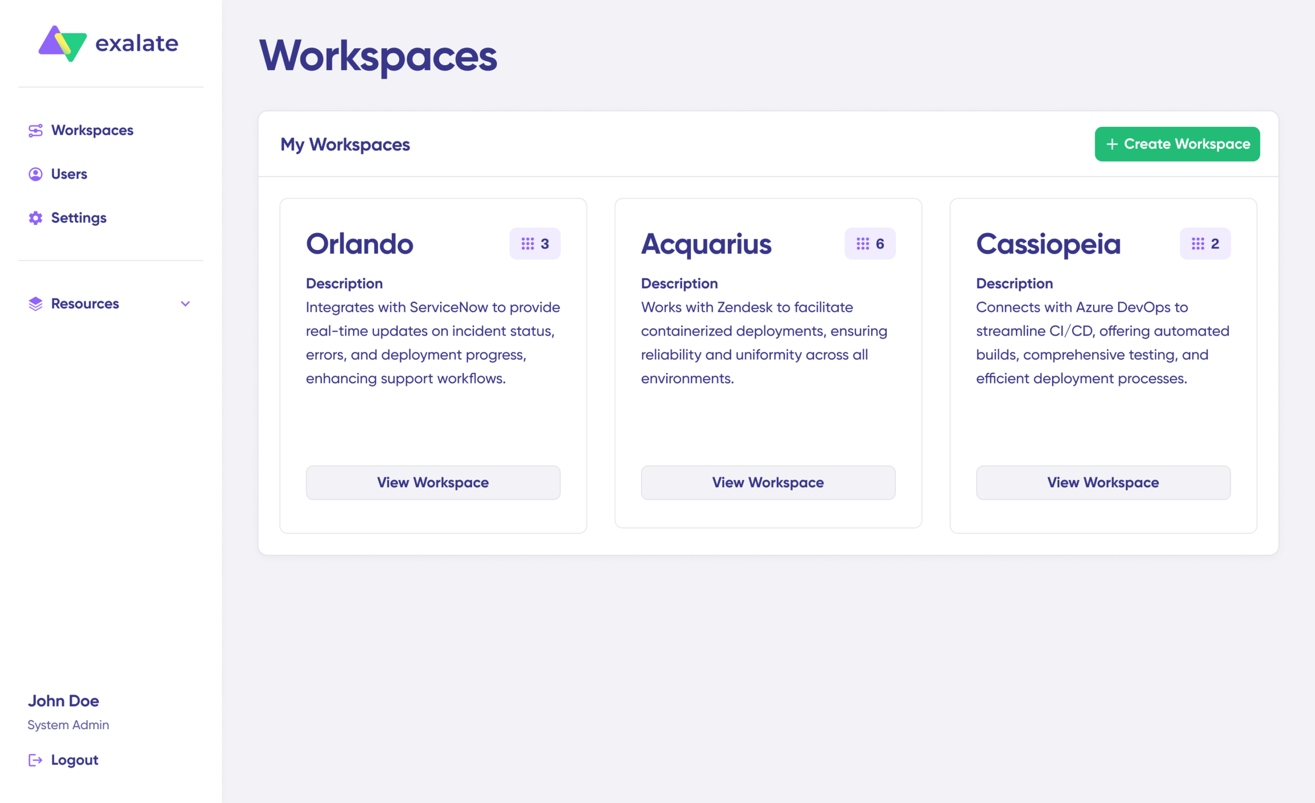View the Cassiopeia workspace
The height and width of the screenshot is (803, 1315).
tap(1102, 482)
